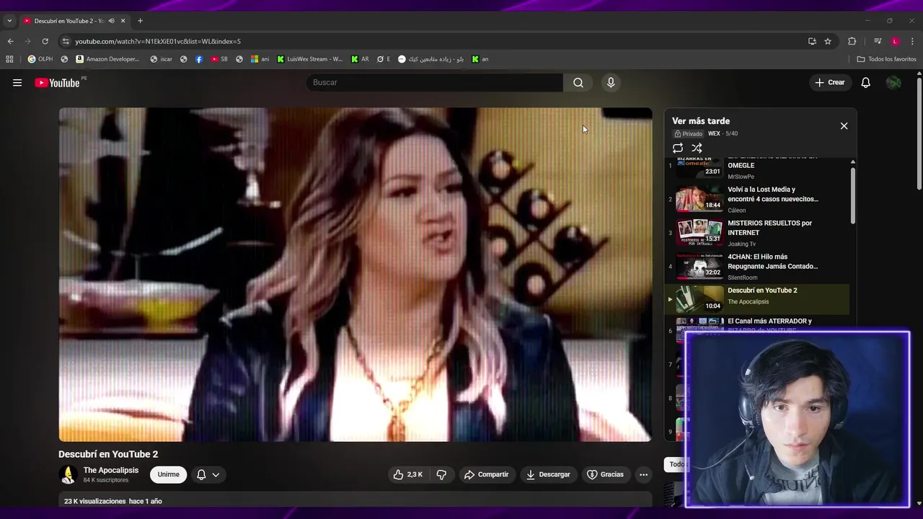Open MISTERIOS RESUELTOS por INTERNET video
The image size is (923, 519).
coord(757,233)
